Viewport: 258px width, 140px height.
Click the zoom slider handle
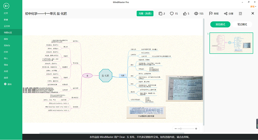181,129
